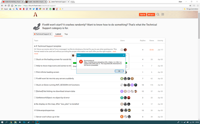Open the Netflix bookmark icon
Image resolution: width=200 pixels, height=124 pixels.
(x=24, y=9)
